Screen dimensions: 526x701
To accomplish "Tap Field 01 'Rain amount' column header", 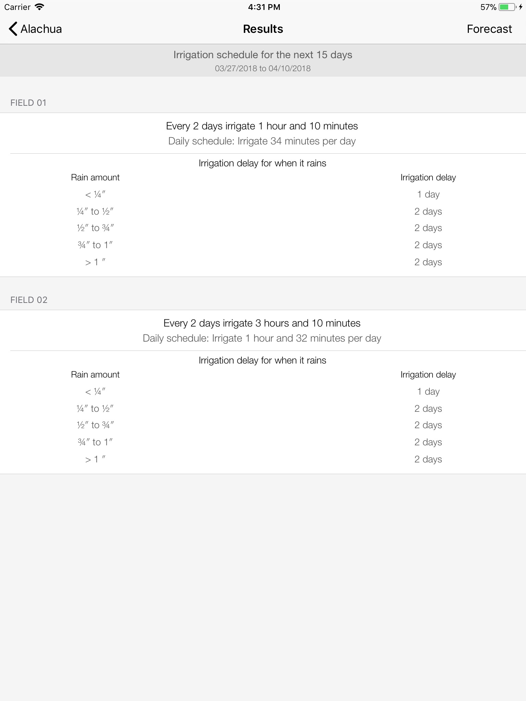I will point(95,177).
